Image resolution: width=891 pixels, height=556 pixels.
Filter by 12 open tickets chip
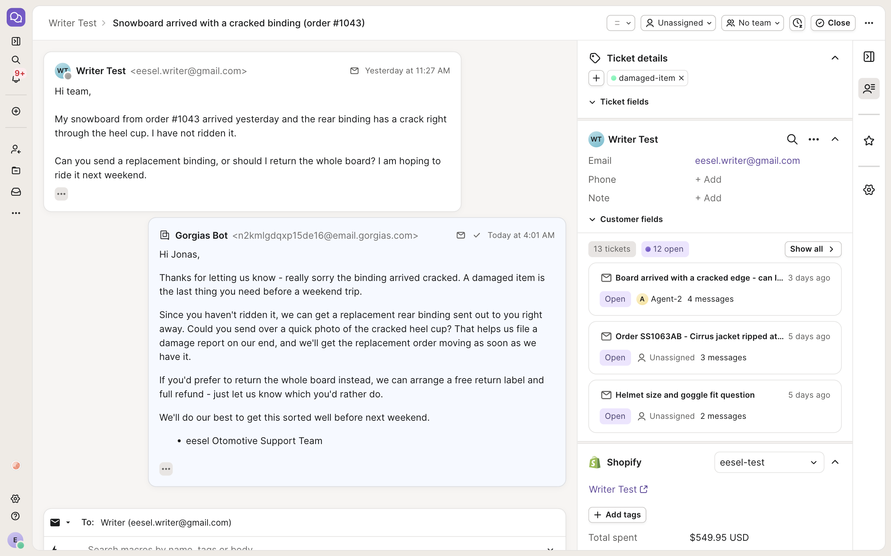665,249
